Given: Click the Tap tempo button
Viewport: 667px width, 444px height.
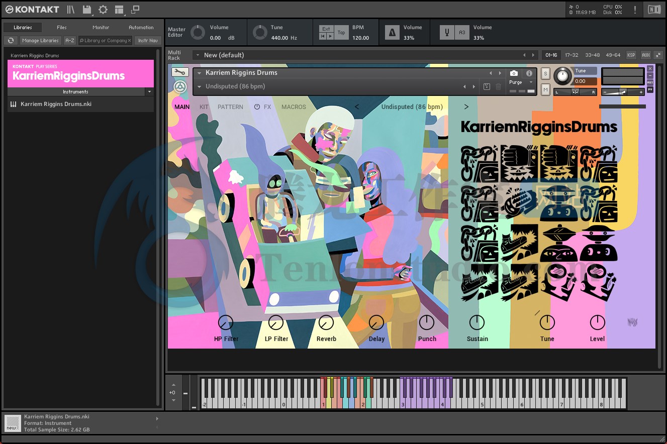Looking at the screenshot, I should 341,33.
